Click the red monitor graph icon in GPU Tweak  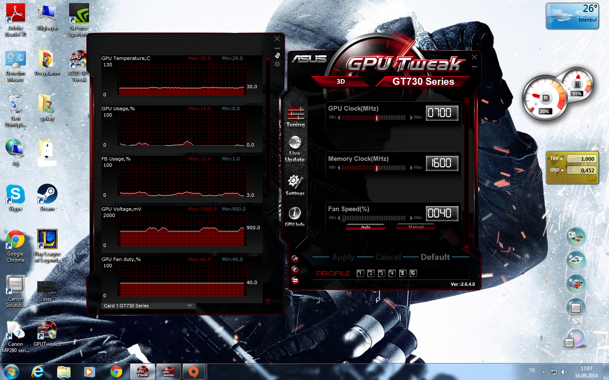295,280
